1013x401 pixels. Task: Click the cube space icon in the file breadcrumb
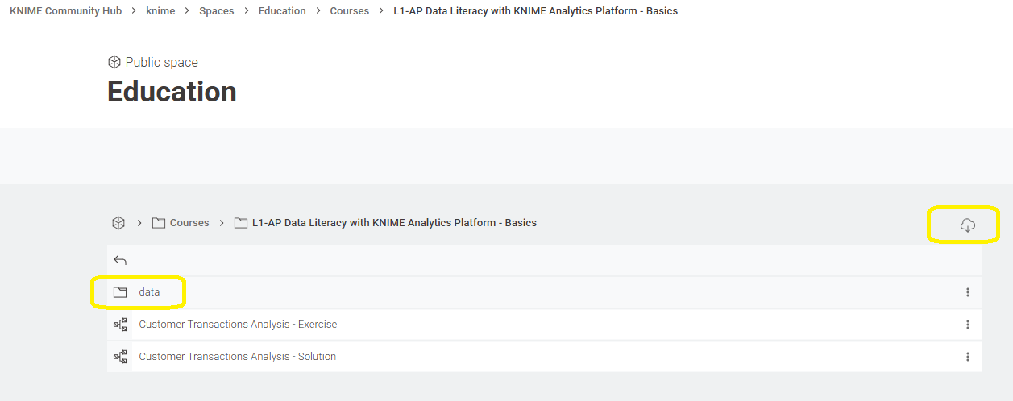coord(118,223)
